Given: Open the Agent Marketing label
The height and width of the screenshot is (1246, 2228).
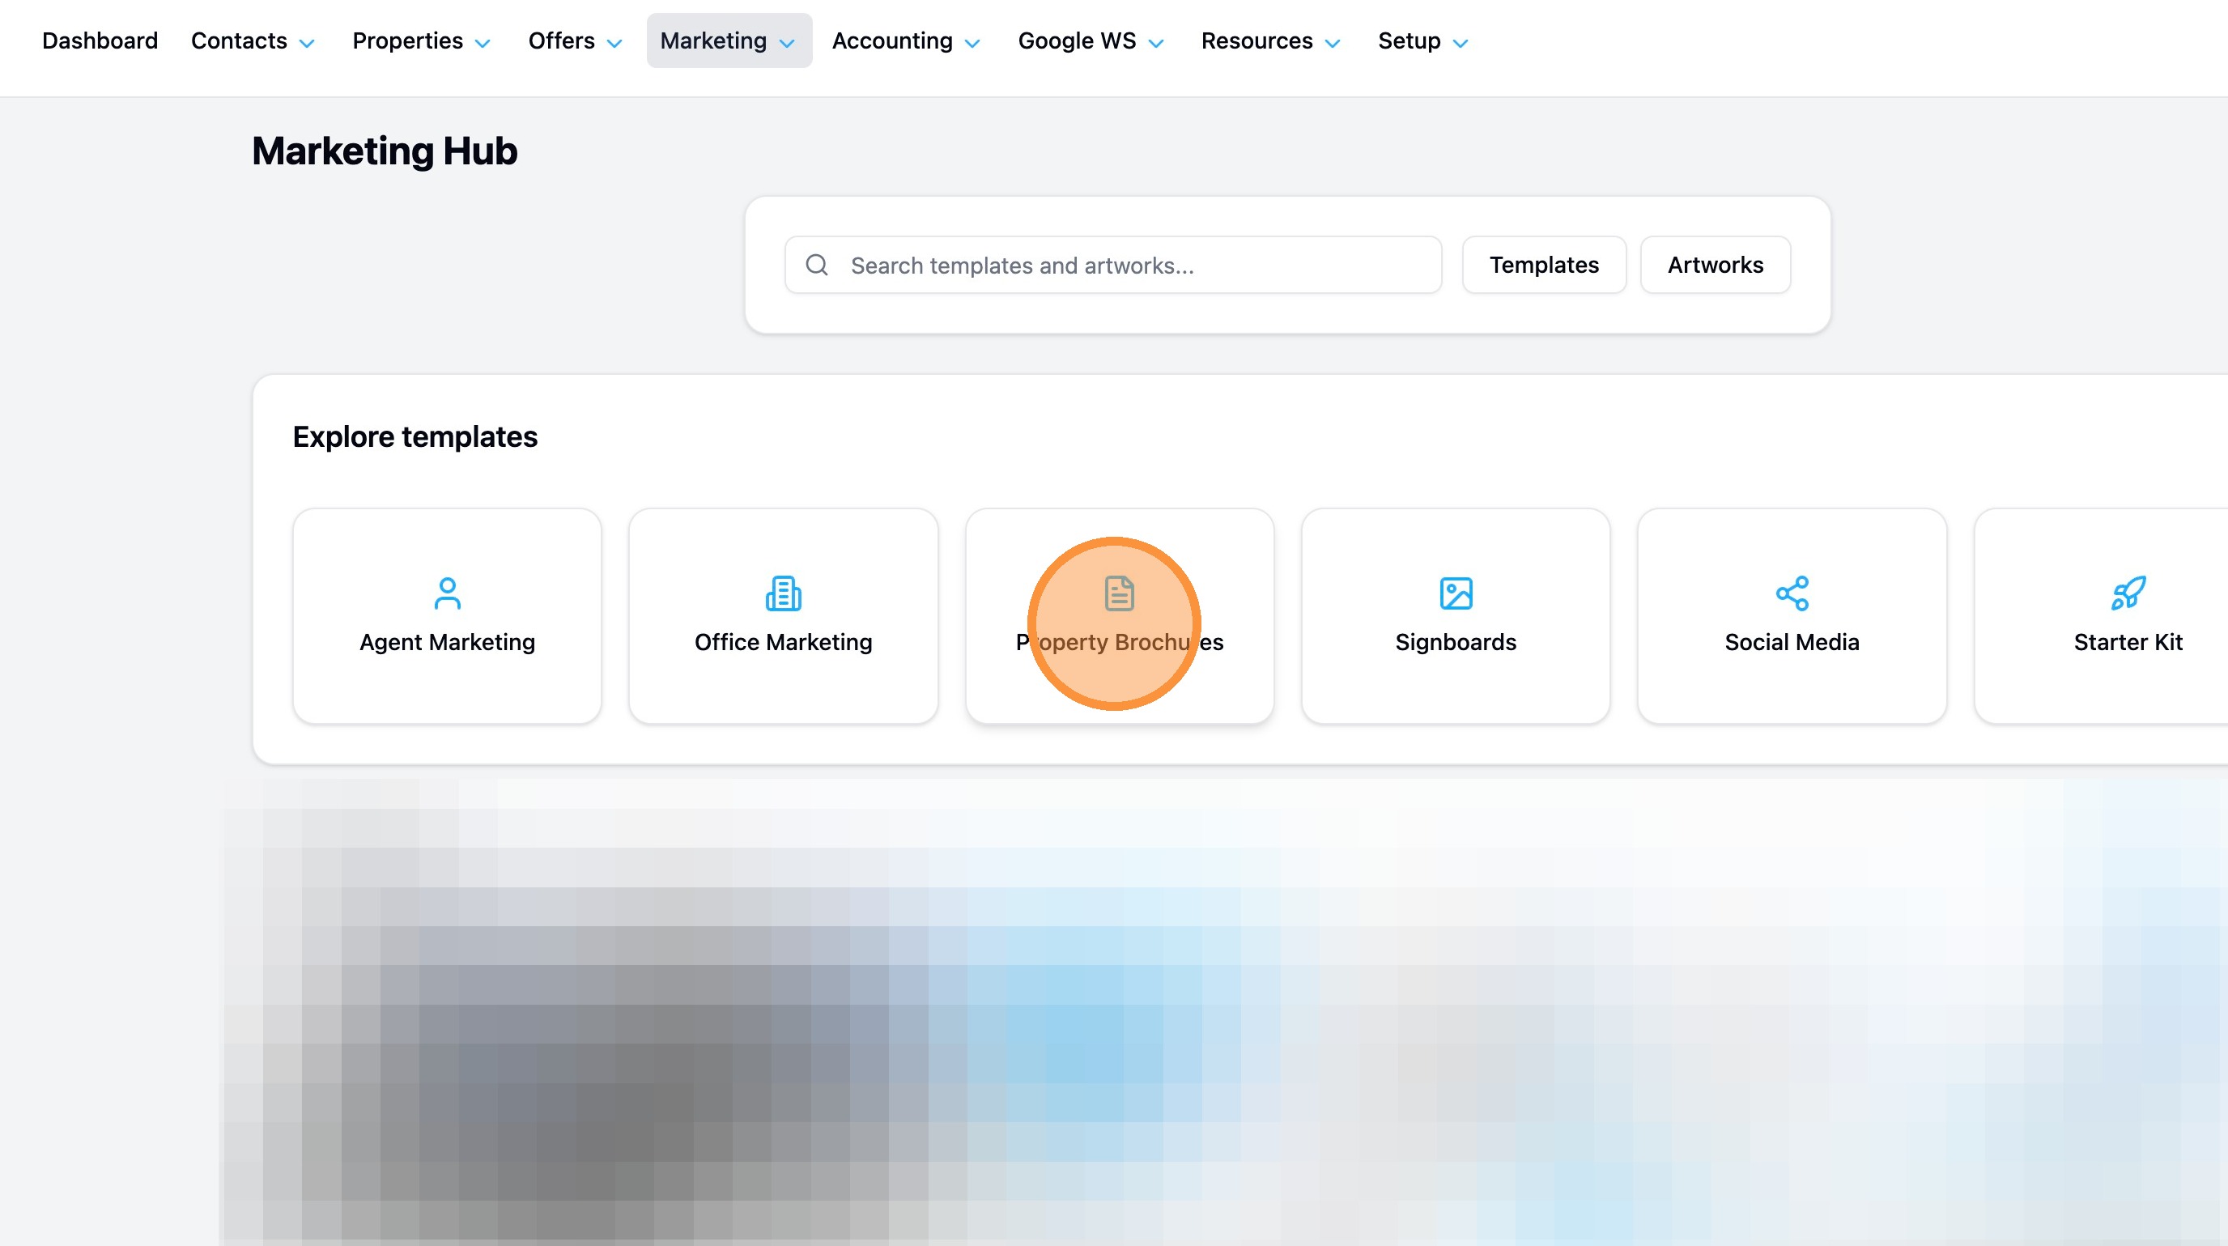Looking at the screenshot, I should [447, 641].
